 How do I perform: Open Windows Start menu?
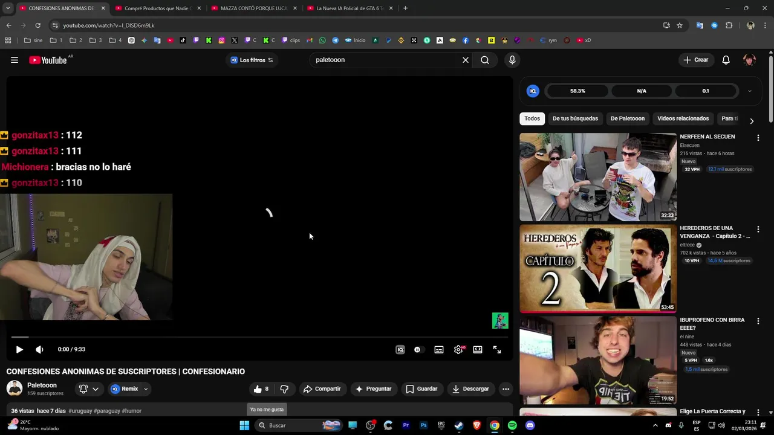tap(244, 425)
